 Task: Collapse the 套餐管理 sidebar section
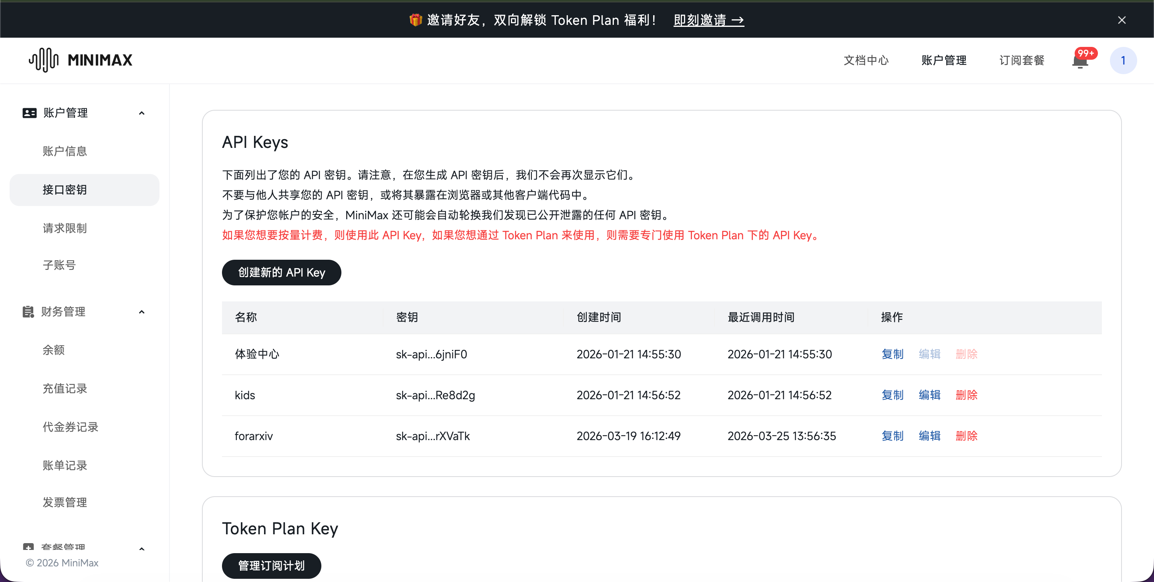click(x=141, y=548)
